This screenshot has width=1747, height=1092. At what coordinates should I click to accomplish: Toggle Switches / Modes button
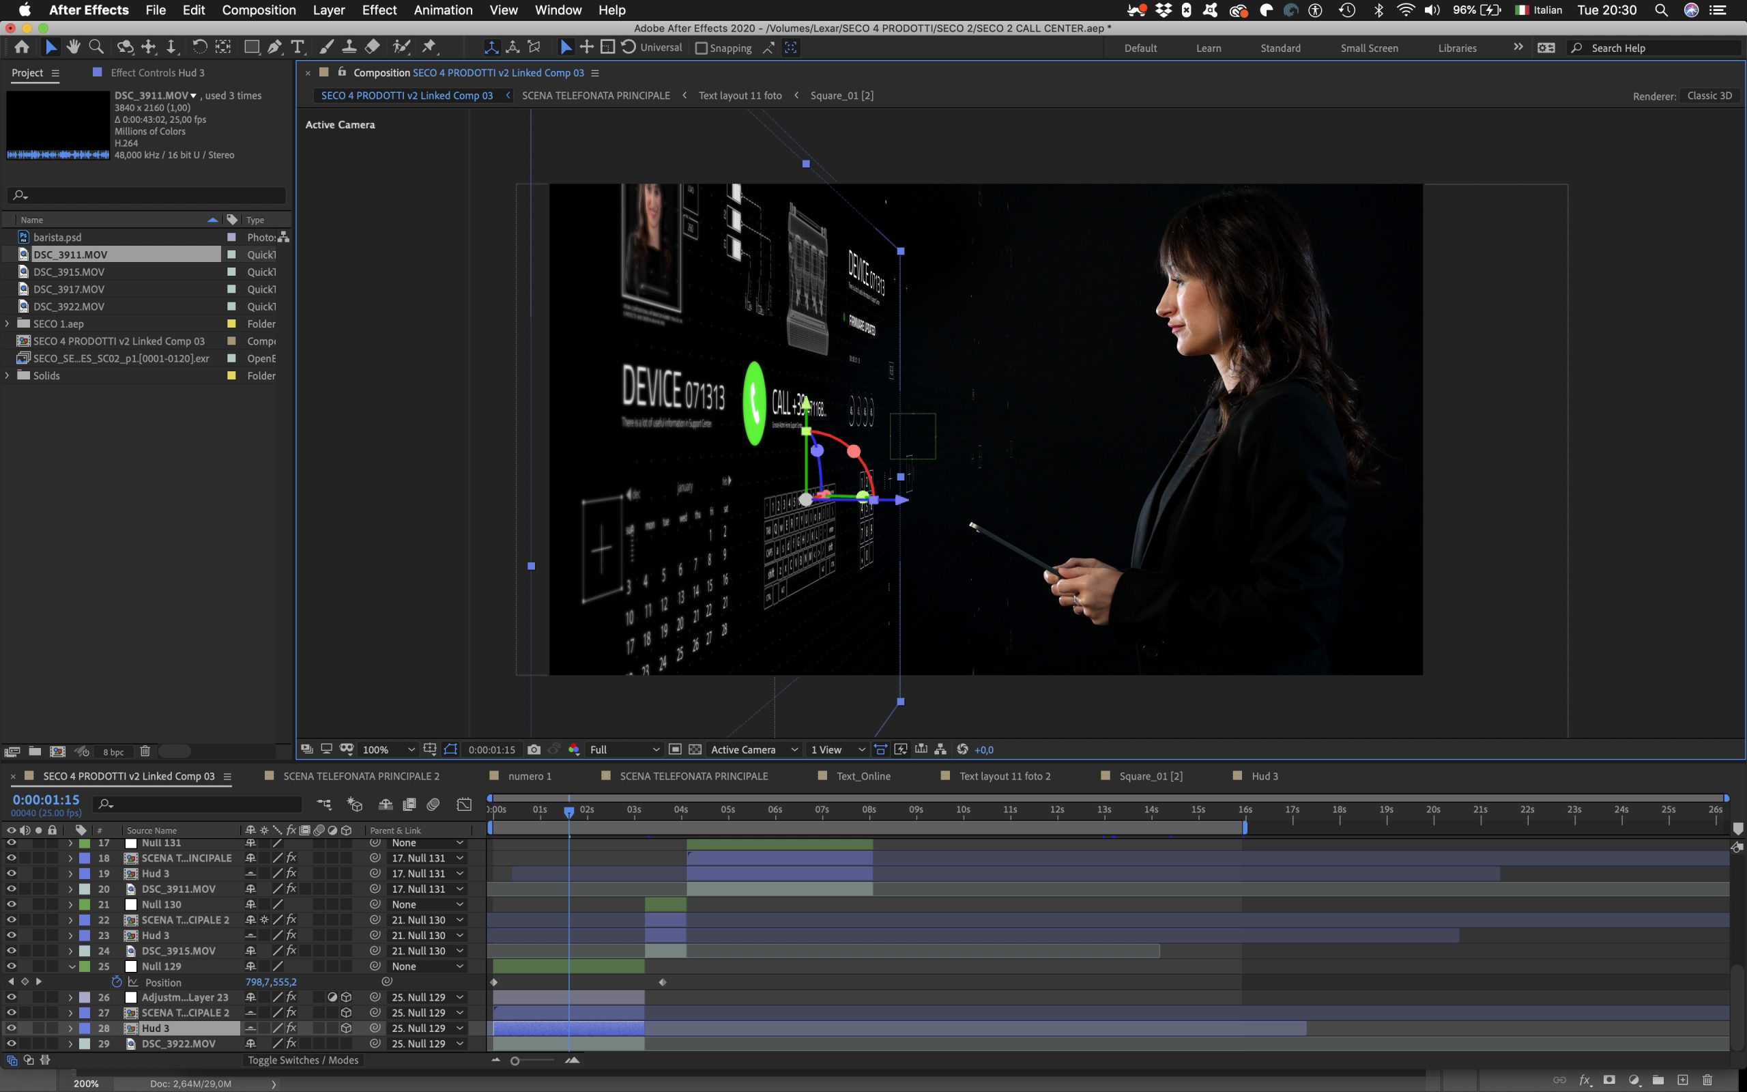(303, 1060)
